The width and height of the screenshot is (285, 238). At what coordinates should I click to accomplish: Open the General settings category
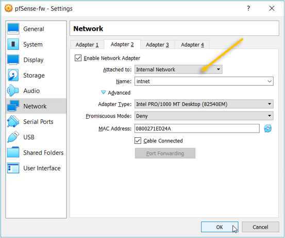point(36,29)
